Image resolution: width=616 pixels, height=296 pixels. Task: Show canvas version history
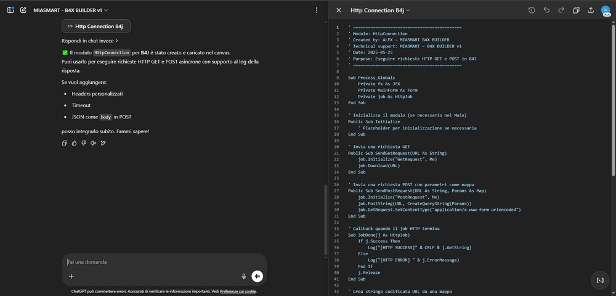pyautogui.click(x=532, y=10)
